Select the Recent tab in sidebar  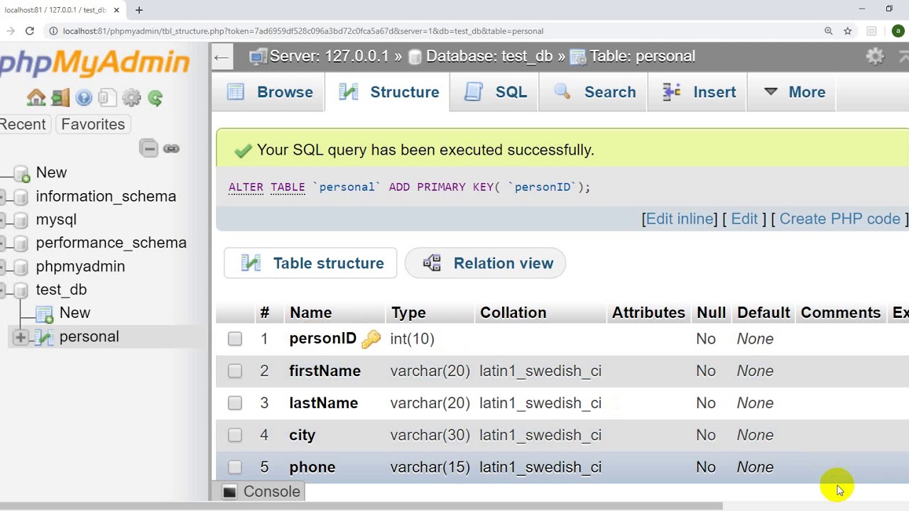point(23,124)
